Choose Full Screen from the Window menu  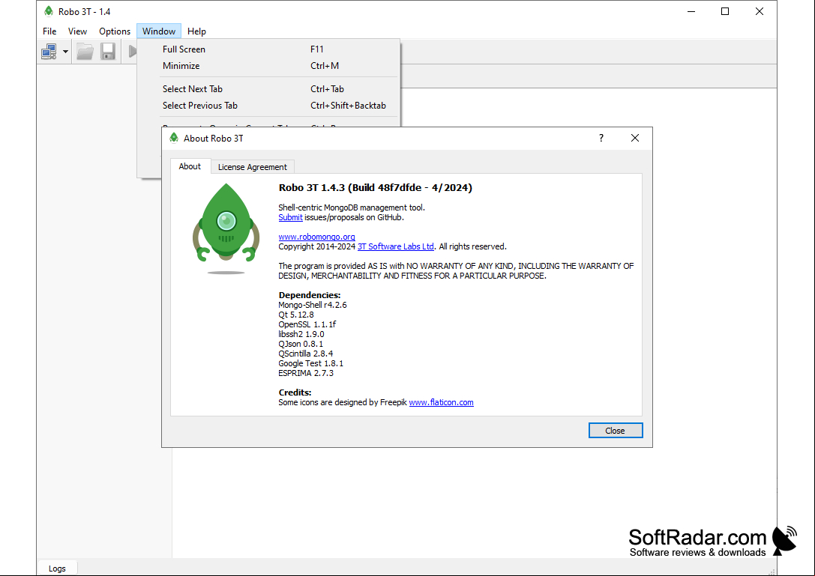pyautogui.click(x=268, y=49)
